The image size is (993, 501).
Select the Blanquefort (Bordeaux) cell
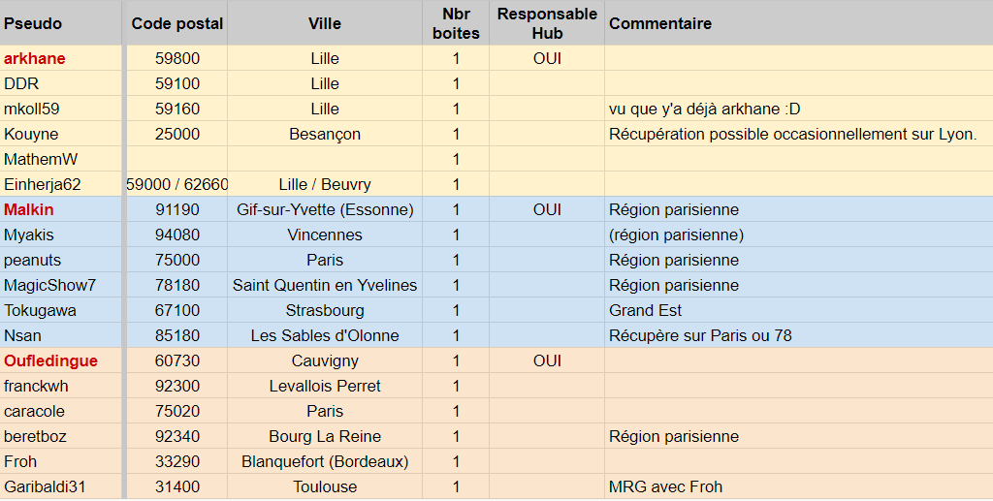(x=325, y=461)
